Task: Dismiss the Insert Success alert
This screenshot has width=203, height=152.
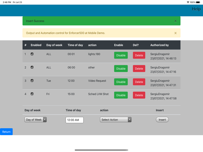Action: (175, 21)
